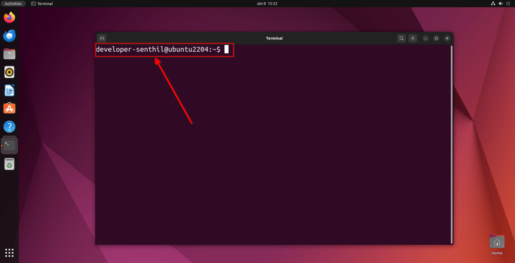The height and width of the screenshot is (263, 515).
Task: Open the Files manager in dock
Action: tap(9, 54)
